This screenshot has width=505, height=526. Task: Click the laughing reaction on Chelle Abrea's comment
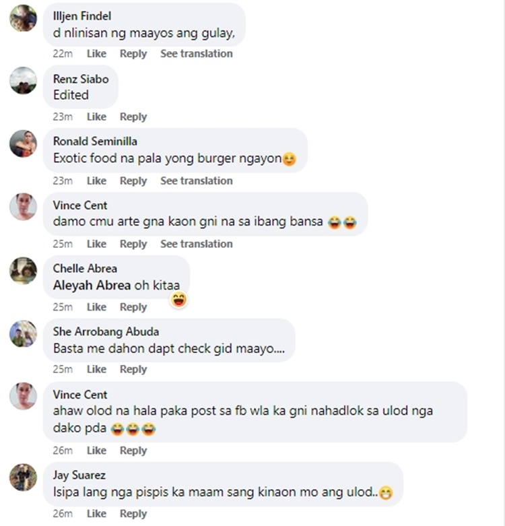tap(178, 299)
